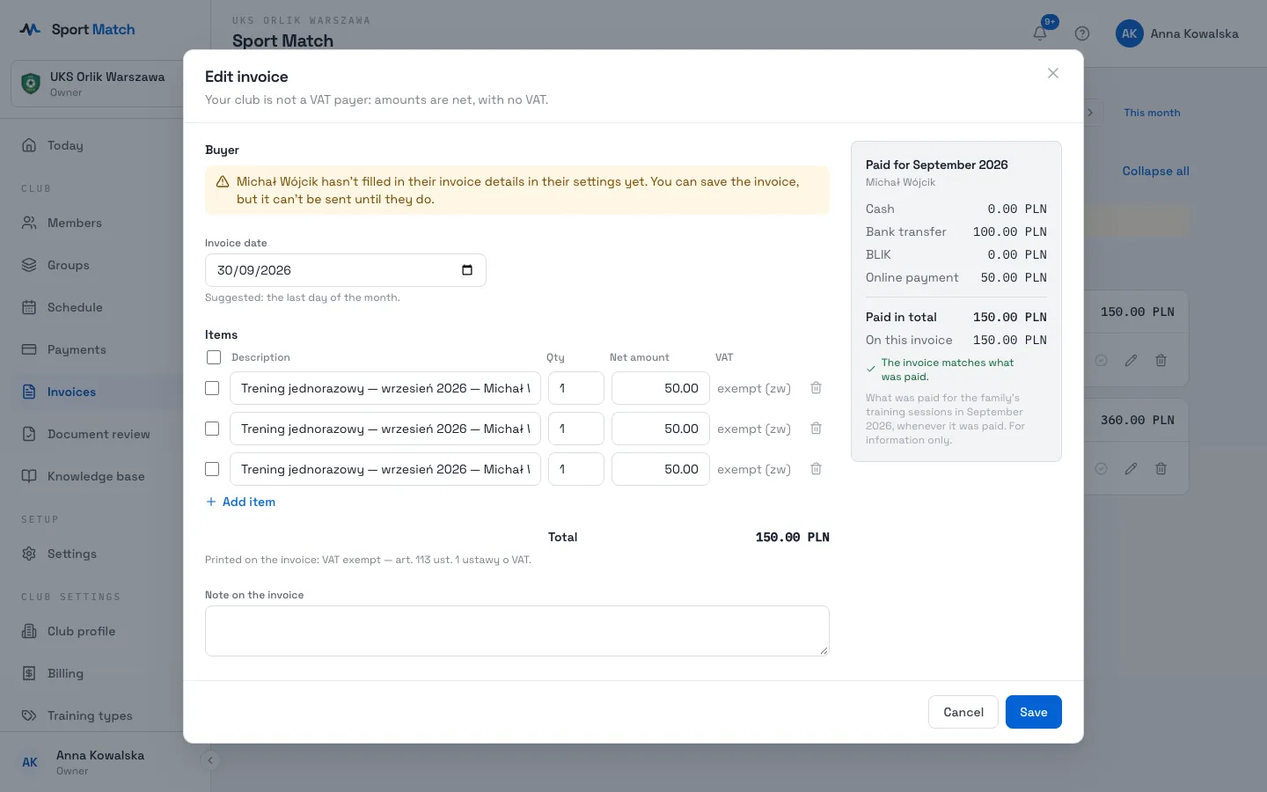1267x792 pixels.
Task: Click first item's description field
Action: [x=385, y=388]
